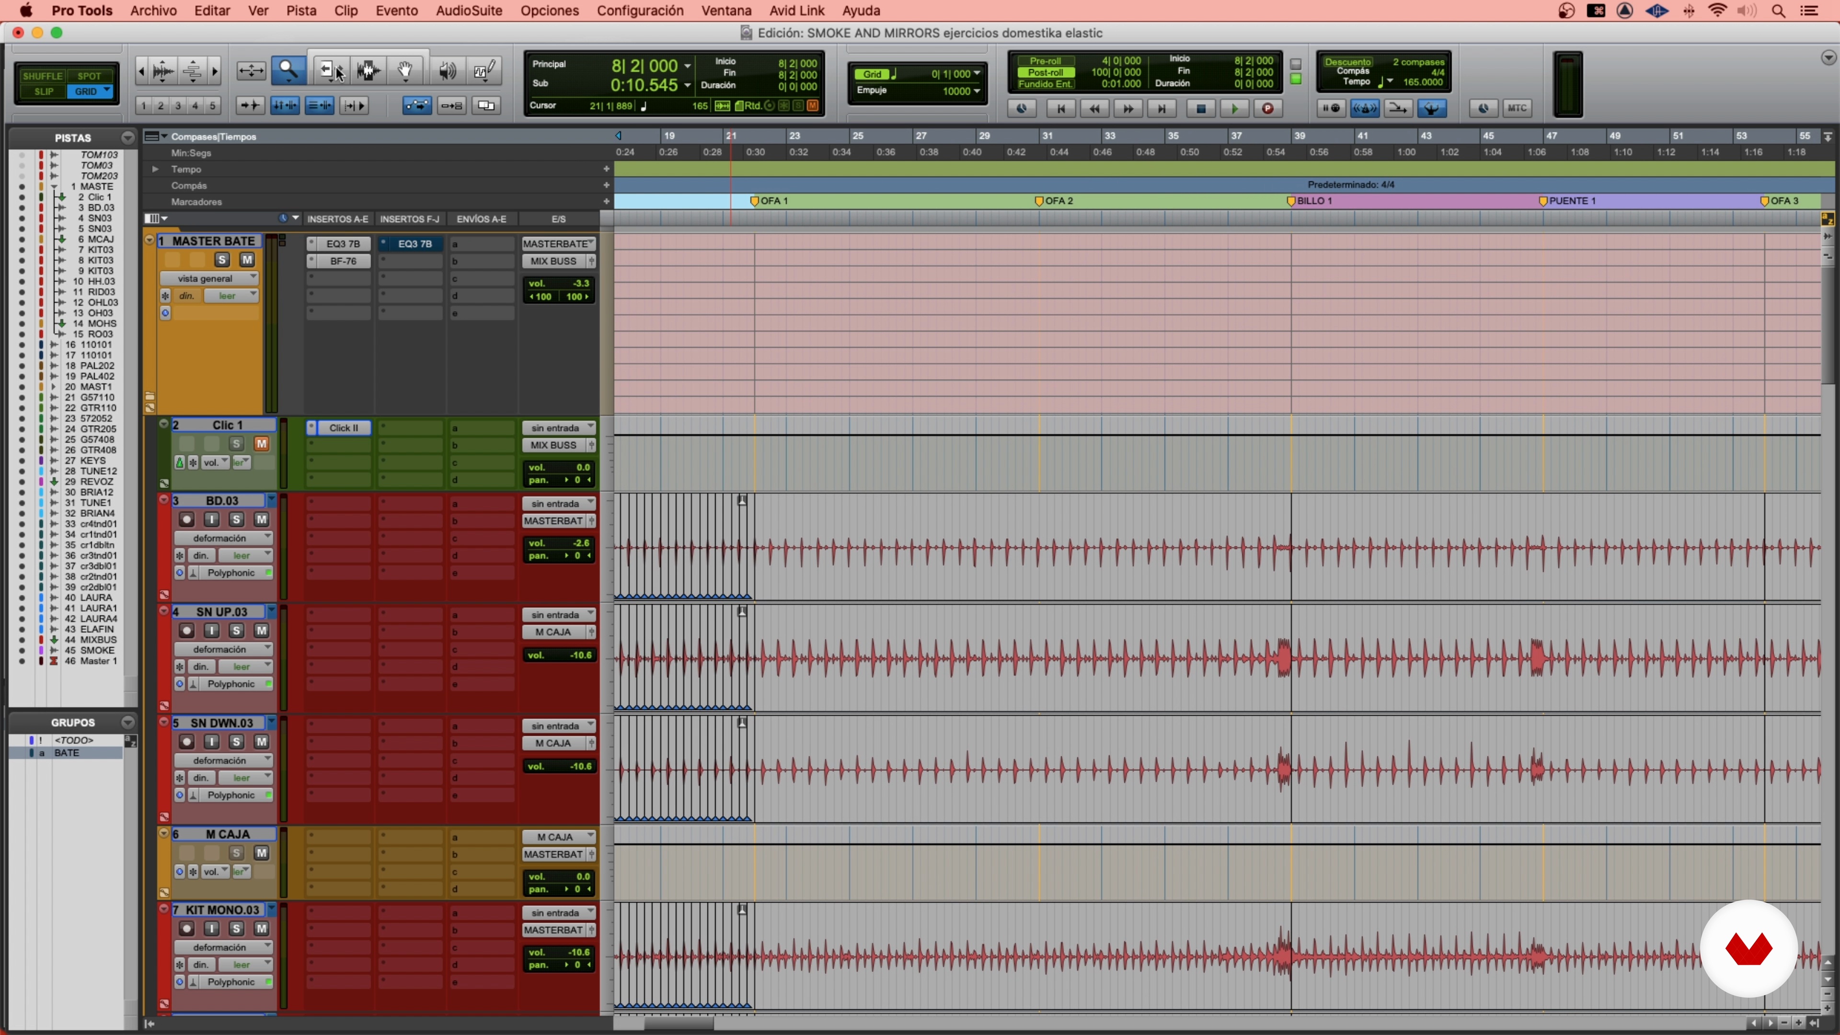Click the green Play transport button

click(1234, 109)
